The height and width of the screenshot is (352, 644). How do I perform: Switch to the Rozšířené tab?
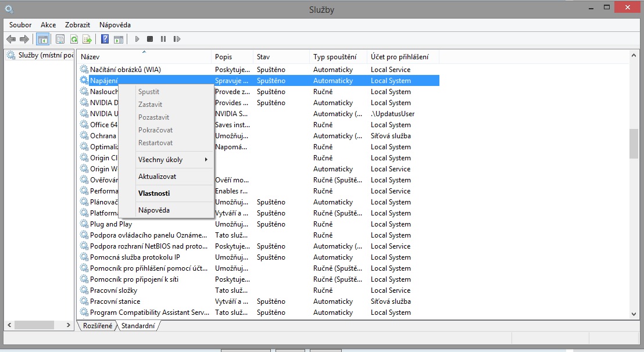(98, 326)
